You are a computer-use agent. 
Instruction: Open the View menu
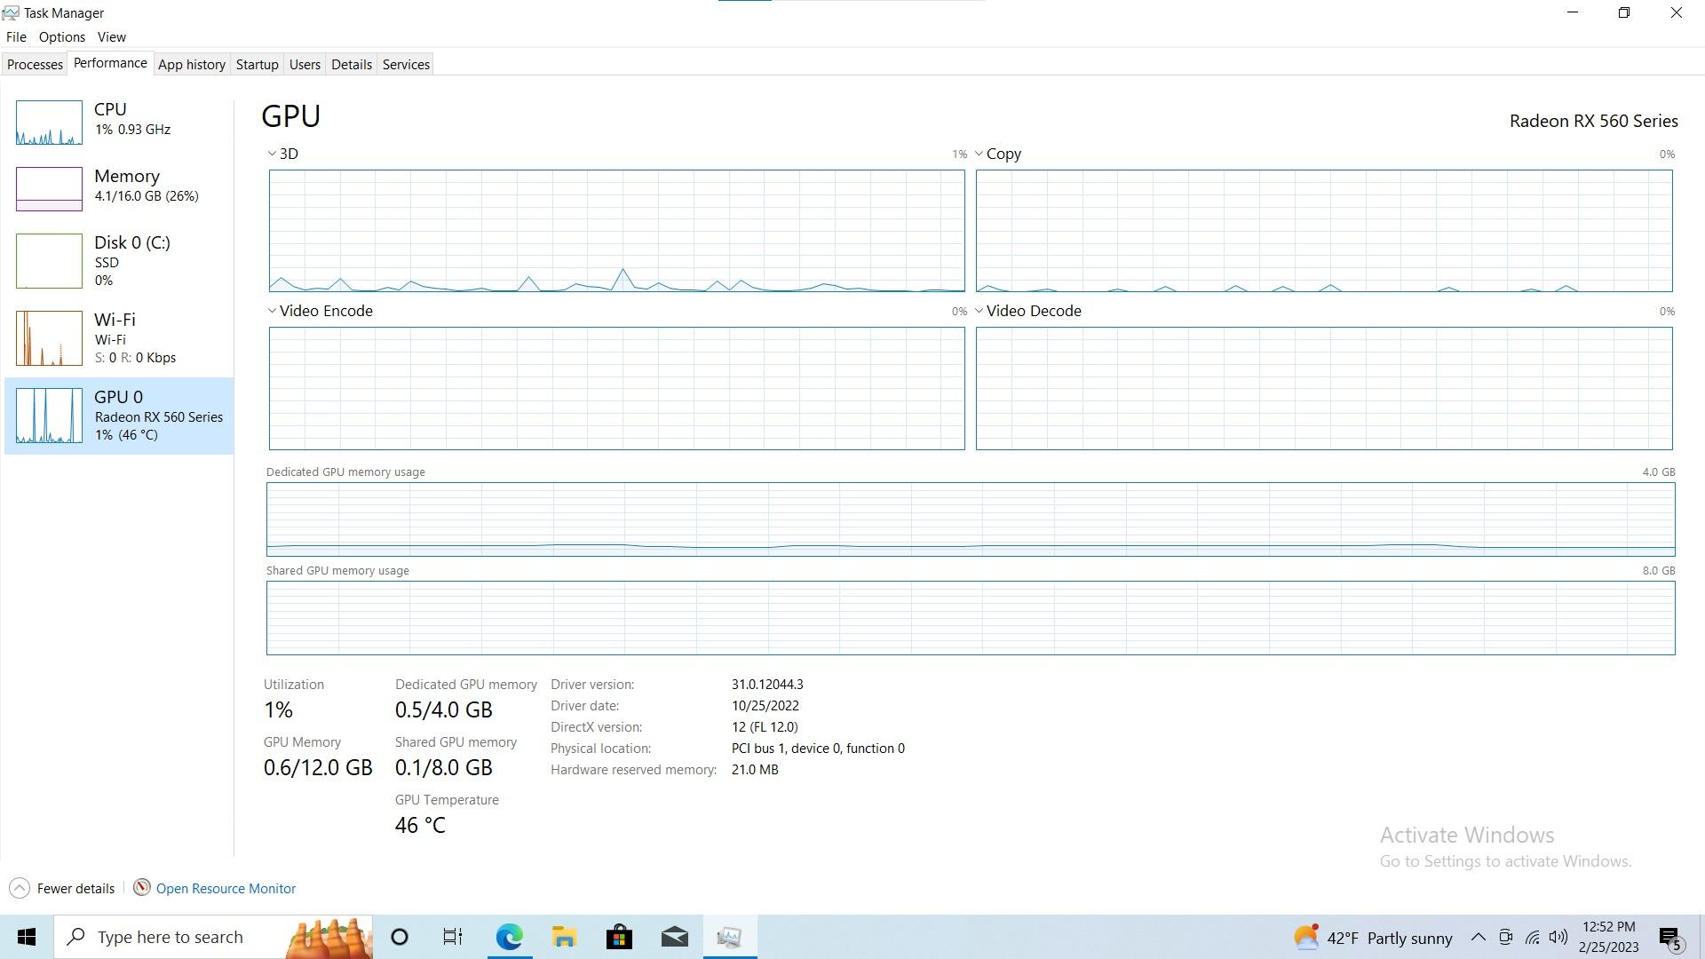coord(111,37)
